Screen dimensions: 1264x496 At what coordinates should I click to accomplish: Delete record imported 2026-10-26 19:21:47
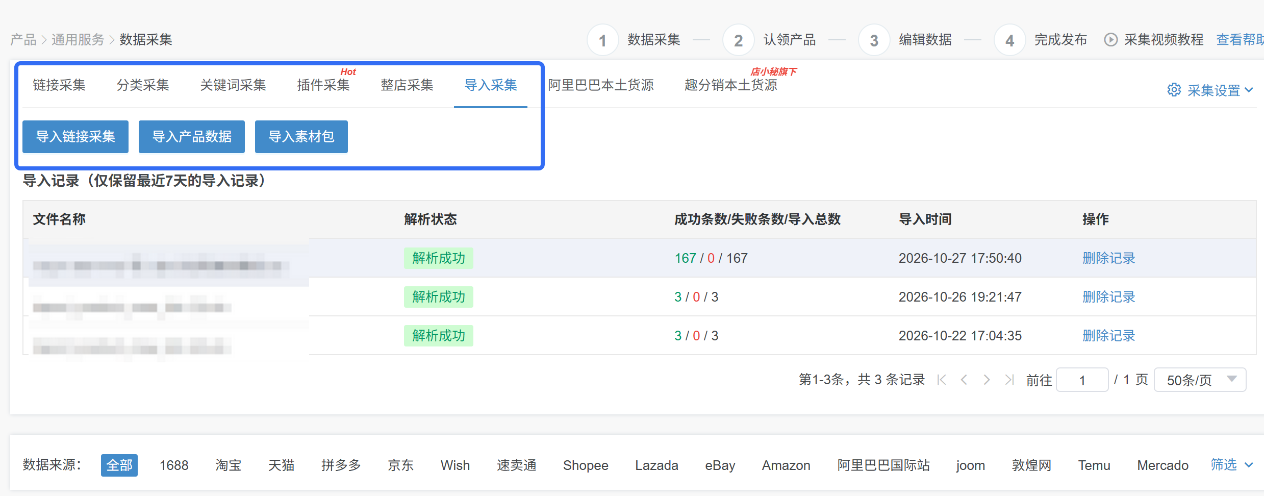pyautogui.click(x=1109, y=297)
